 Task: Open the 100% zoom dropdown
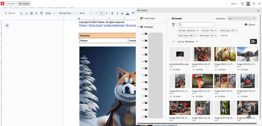50,13
